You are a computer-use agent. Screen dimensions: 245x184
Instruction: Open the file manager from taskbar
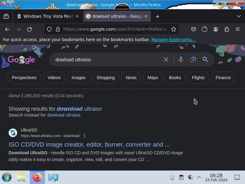21,177
